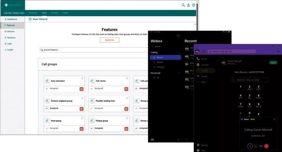Show help info for Call centre card
This screenshot has width=282, height=152.
[127, 78]
